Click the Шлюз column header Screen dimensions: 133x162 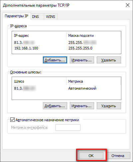click(x=39, y=81)
